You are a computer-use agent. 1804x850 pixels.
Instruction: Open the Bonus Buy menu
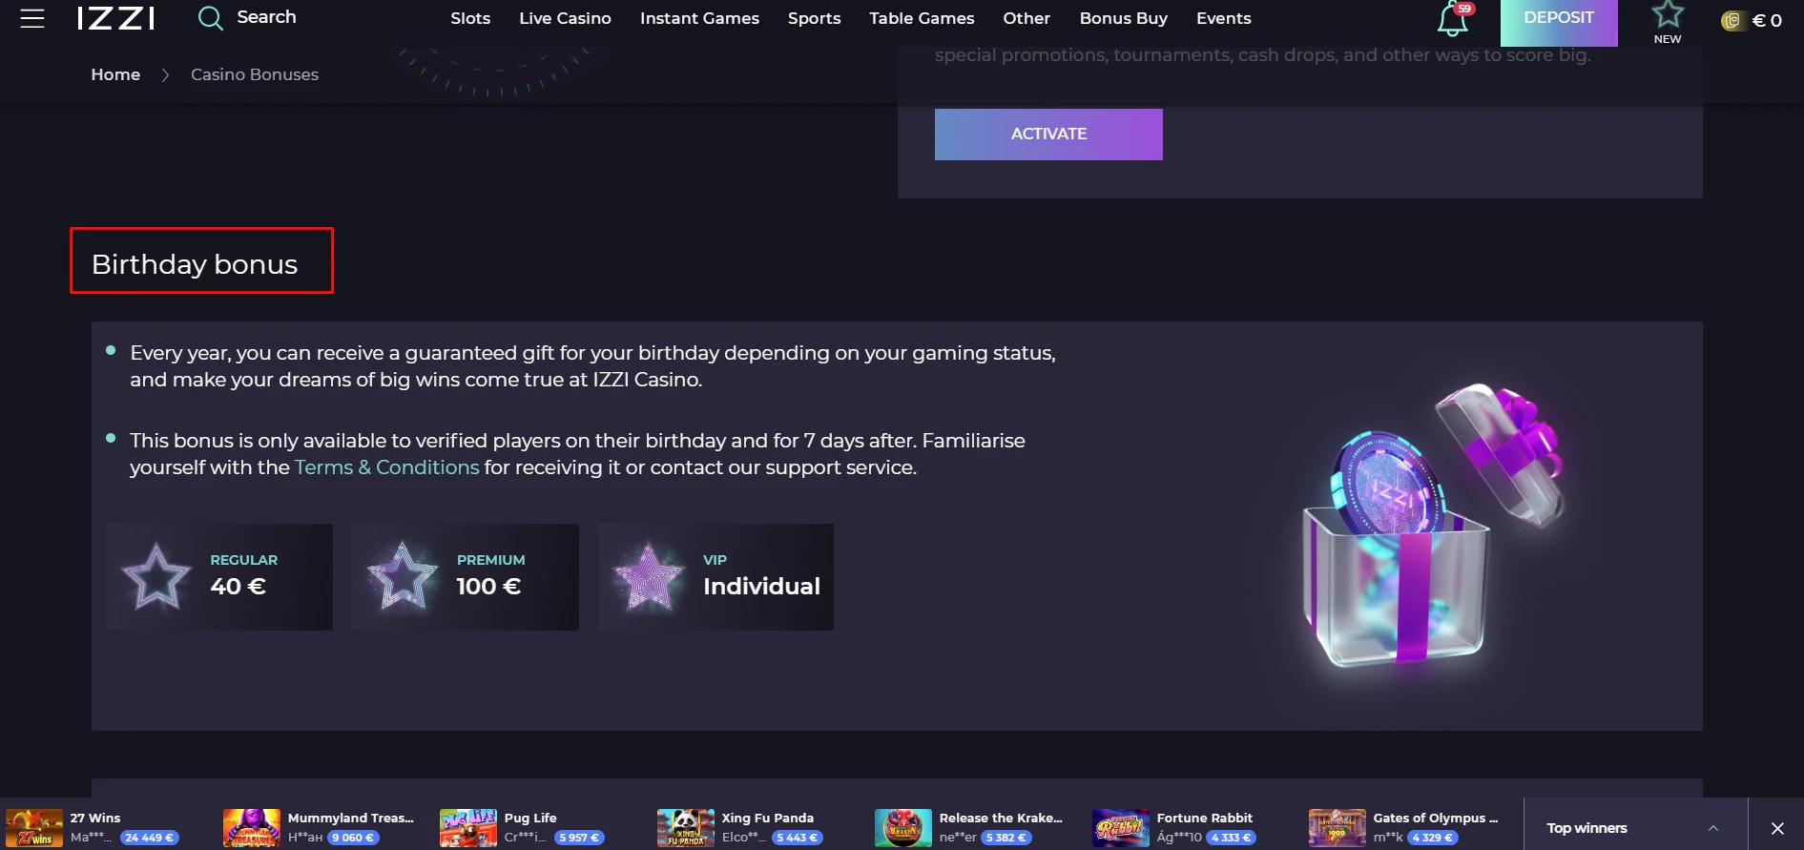pyautogui.click(x=1123, y=18)
